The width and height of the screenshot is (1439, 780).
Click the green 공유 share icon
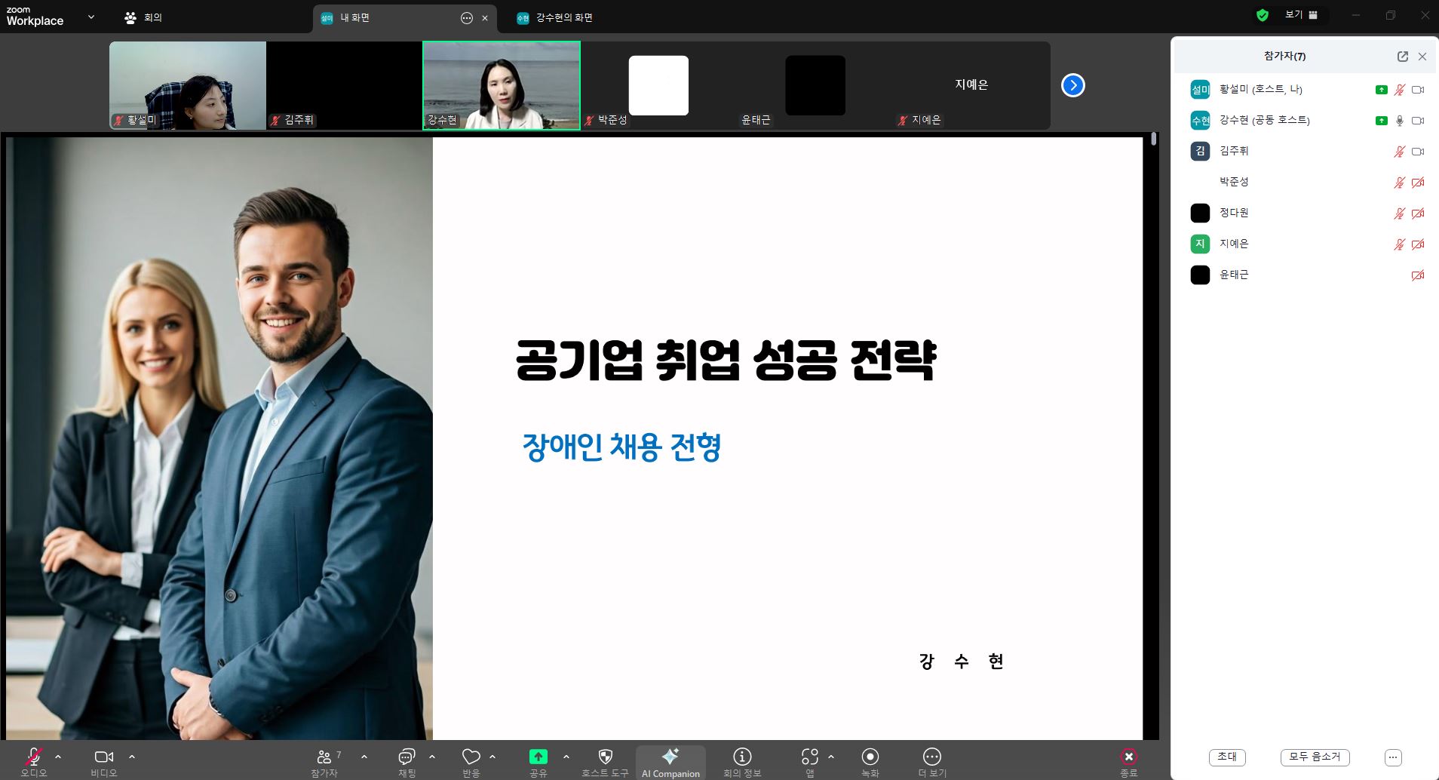537,757
